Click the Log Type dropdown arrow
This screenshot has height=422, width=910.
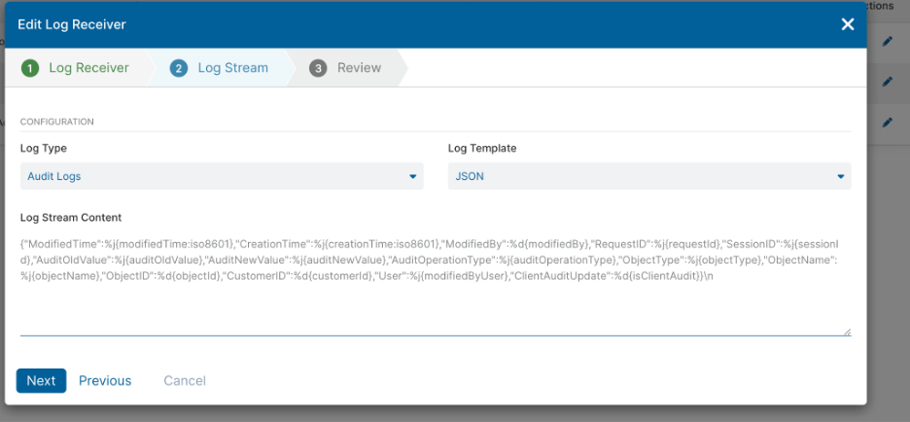(x=412, y=176)
